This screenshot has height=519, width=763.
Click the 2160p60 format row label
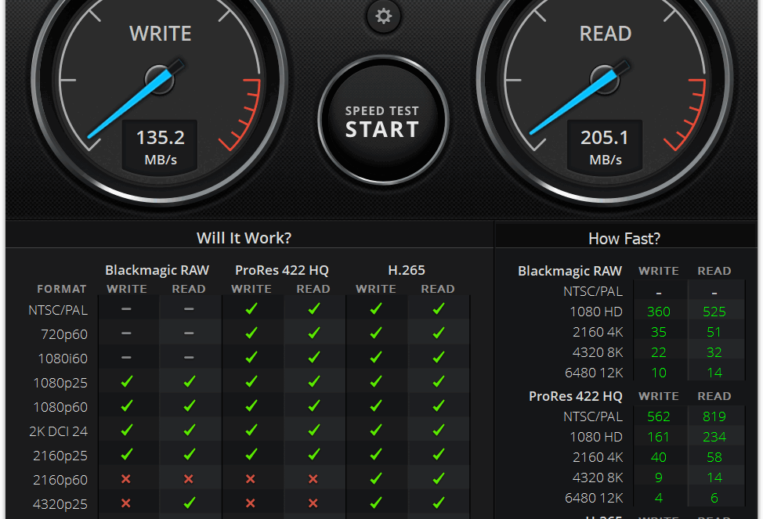60,480
